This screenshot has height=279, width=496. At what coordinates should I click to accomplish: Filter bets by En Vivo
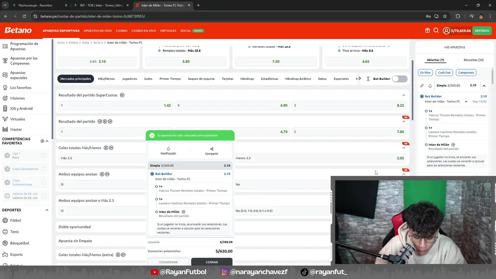[x=425, y=72]
